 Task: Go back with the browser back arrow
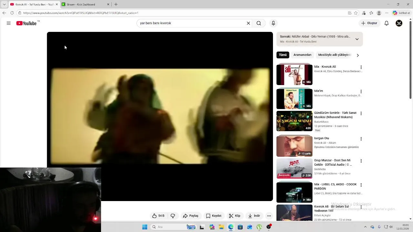4,13
